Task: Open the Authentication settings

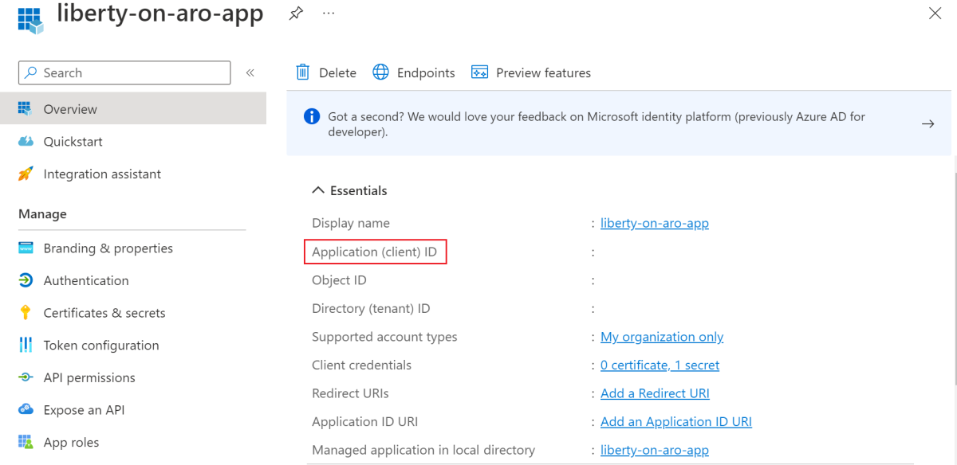Action: pyautogui.click(x=85, y=280)
